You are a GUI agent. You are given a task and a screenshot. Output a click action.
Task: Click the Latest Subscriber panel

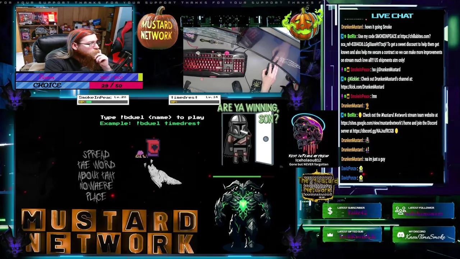pos(352,211)
